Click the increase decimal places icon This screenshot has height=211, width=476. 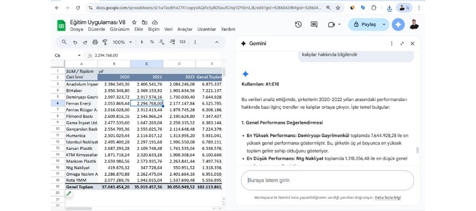(172, 42)
